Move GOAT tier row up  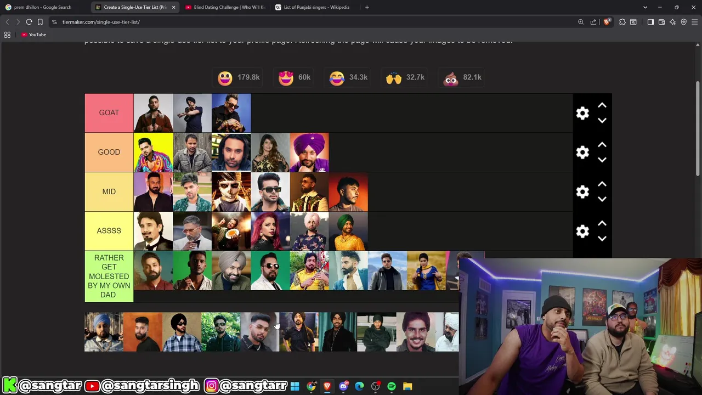tap(602, 105)
